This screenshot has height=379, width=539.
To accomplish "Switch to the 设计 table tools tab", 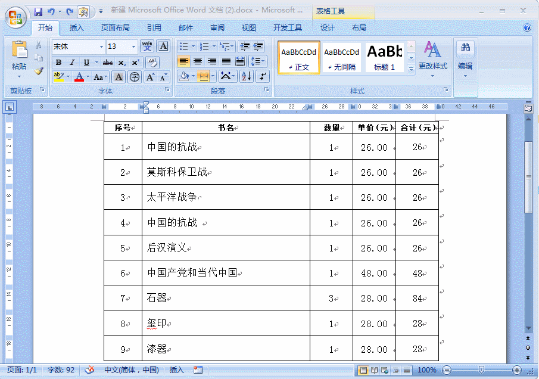I will point(327,28).
